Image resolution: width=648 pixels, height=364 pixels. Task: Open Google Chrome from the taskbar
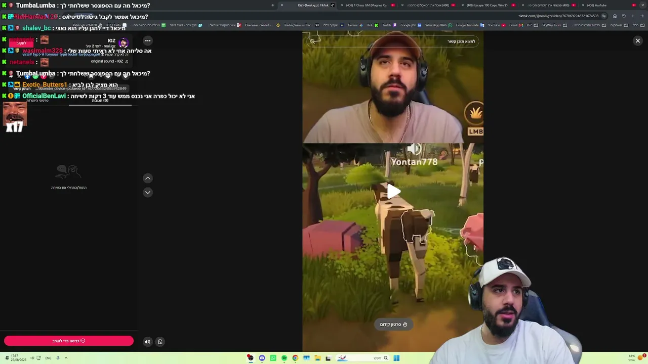click(x=295, y=358)
